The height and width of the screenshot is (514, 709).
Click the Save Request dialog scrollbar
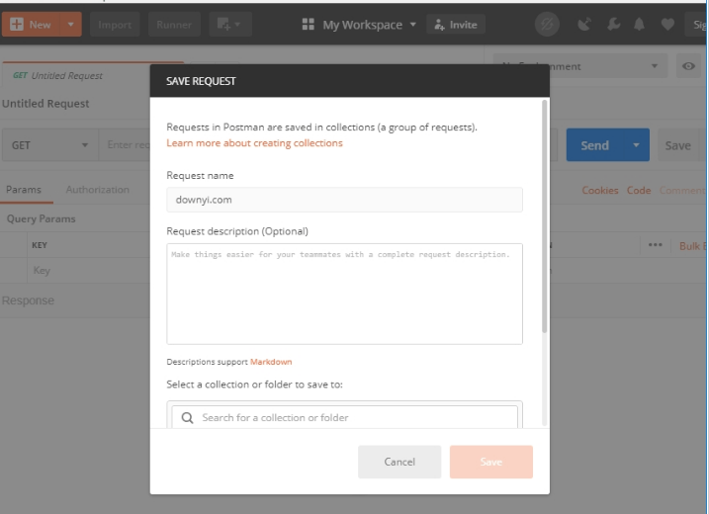(x=545, y=217)
